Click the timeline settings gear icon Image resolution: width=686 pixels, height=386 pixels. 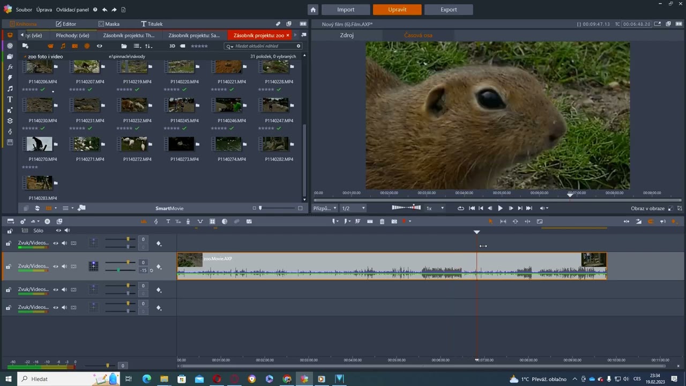[23, 221]
